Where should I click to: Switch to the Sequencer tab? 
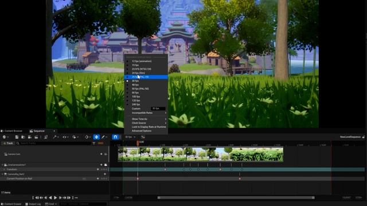[x=39, y=131]
